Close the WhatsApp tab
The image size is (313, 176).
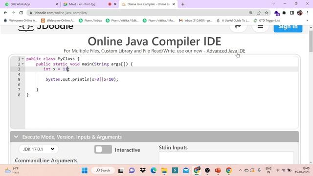click(57, 4)
